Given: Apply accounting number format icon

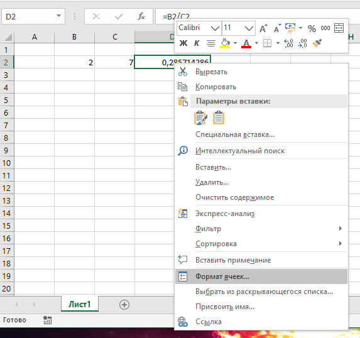Looking at the screenshot, I should pos(290,28).
